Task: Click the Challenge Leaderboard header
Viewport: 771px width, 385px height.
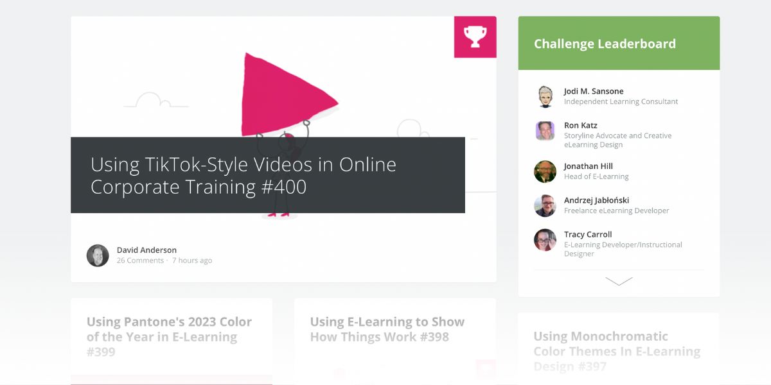Action: click(x=605, y=43)
